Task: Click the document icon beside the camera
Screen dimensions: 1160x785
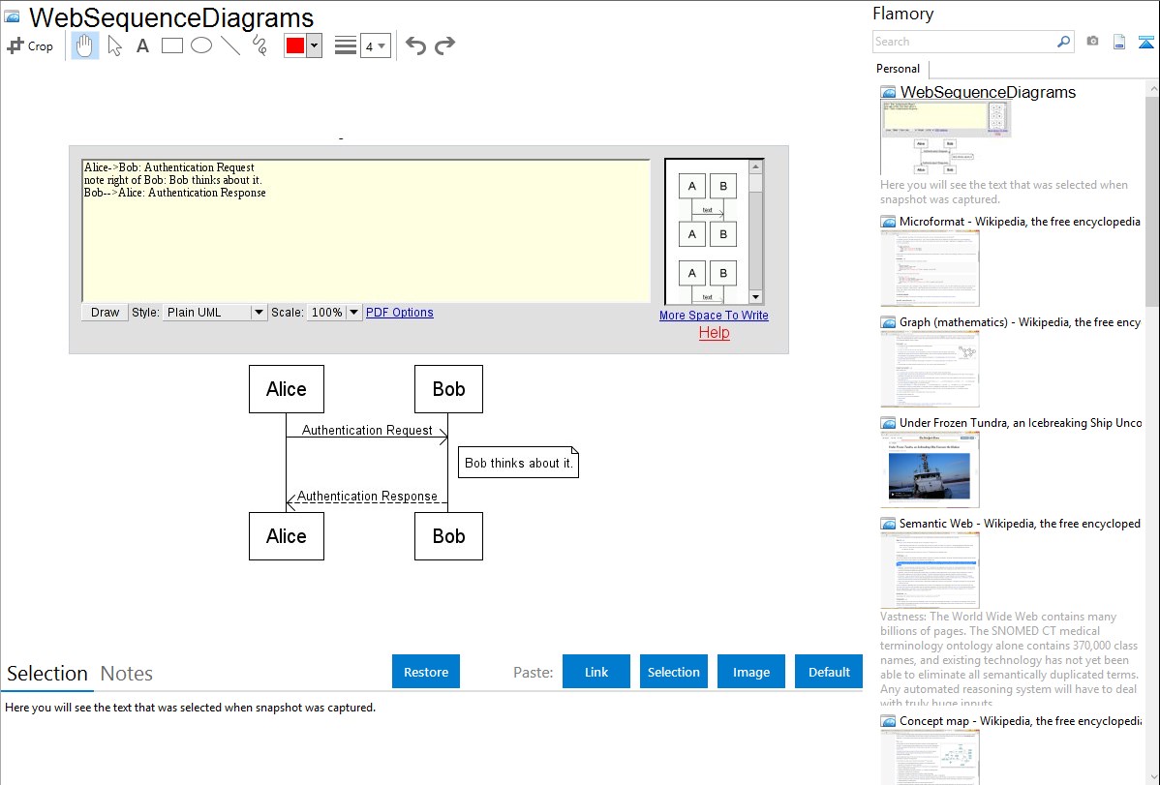Action: click(1119, 42)
